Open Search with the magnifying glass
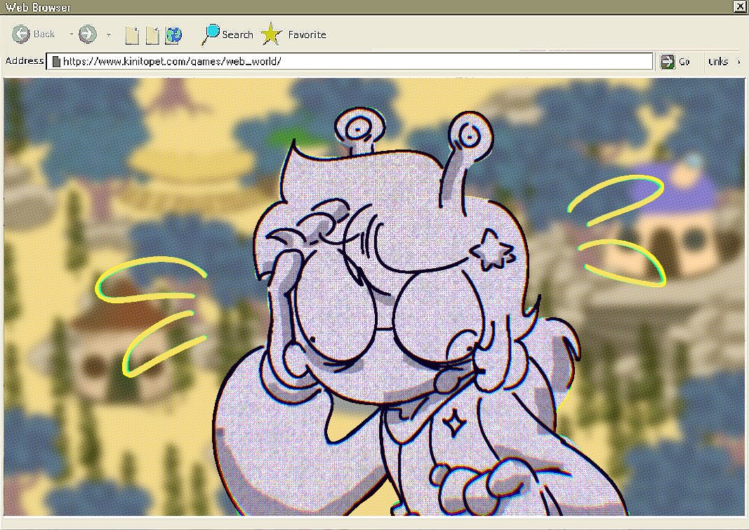The width and height of the screenshot is (749, 530). pyautogui.click(x=227, y=34)
